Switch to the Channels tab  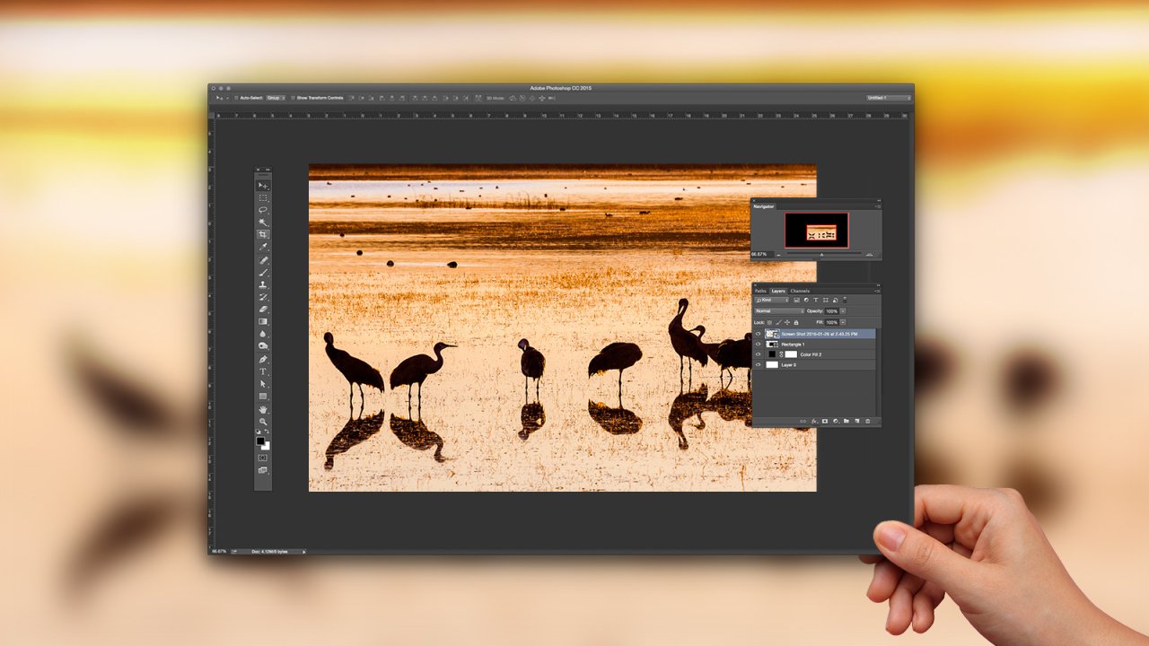point(800,291)
